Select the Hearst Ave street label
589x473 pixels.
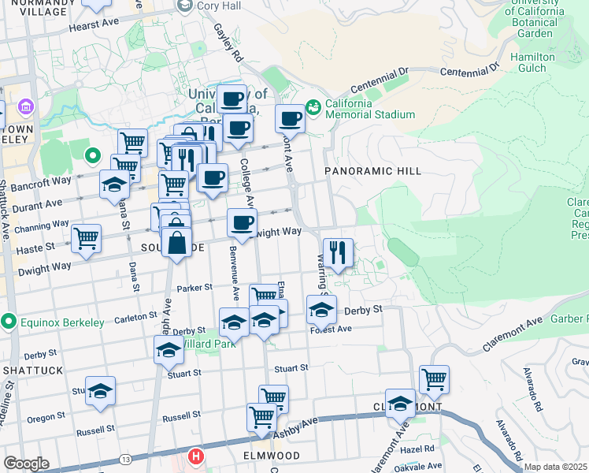point(94,25)
